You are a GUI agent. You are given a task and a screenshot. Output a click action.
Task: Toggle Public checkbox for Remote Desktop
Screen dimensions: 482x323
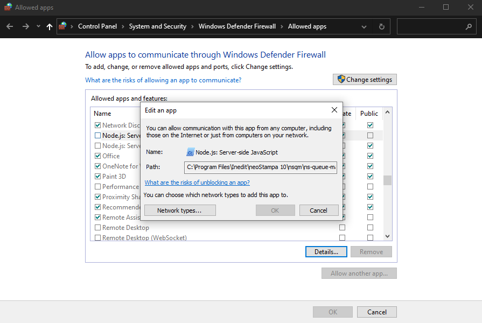click(x=370, y=228)
